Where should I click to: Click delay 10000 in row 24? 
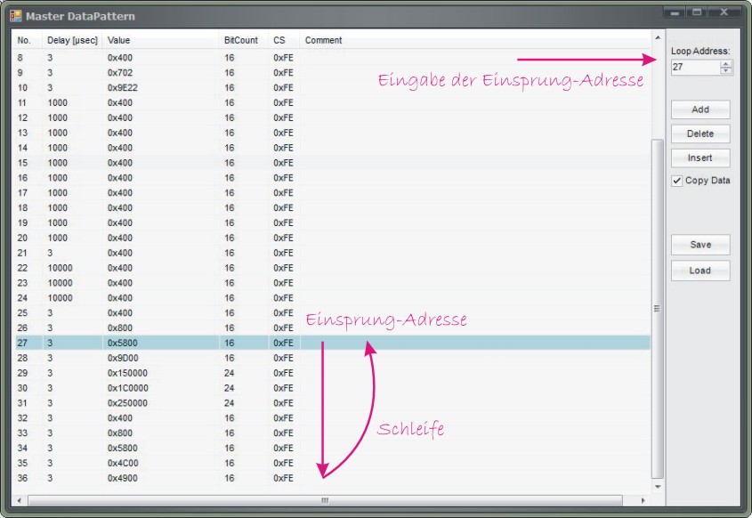[x=60, y=298]
